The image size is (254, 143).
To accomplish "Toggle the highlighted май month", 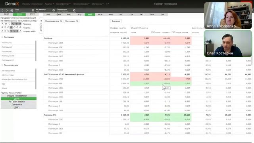I will pos(90,14).
